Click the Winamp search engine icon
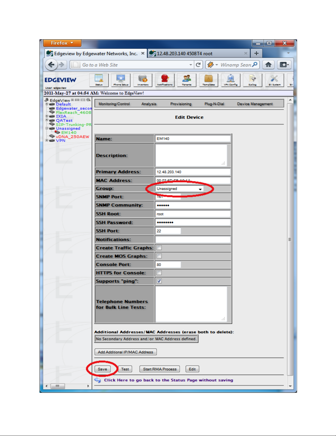This screenshot has width=336, height=436. (210, 65)
